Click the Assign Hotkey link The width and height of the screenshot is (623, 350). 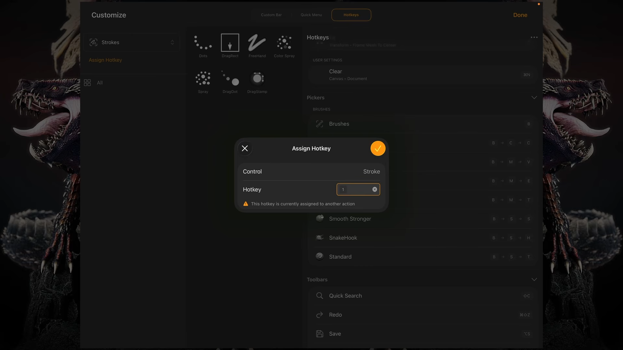105,60
